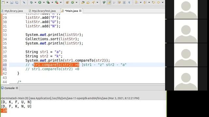Toggle the Selection Mode toolbar icon
Screen dimensions: 209x117
click(124, 2)
